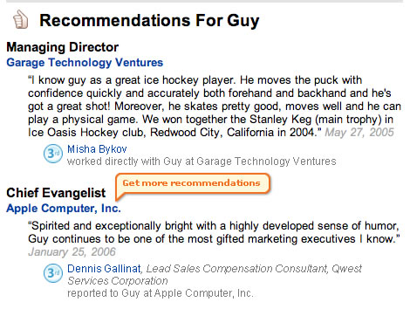The image size is (410, 316).
Task: Click the 3rd-degree badge beside Dennis Gallinat
Action: click(x=53, y=273)
